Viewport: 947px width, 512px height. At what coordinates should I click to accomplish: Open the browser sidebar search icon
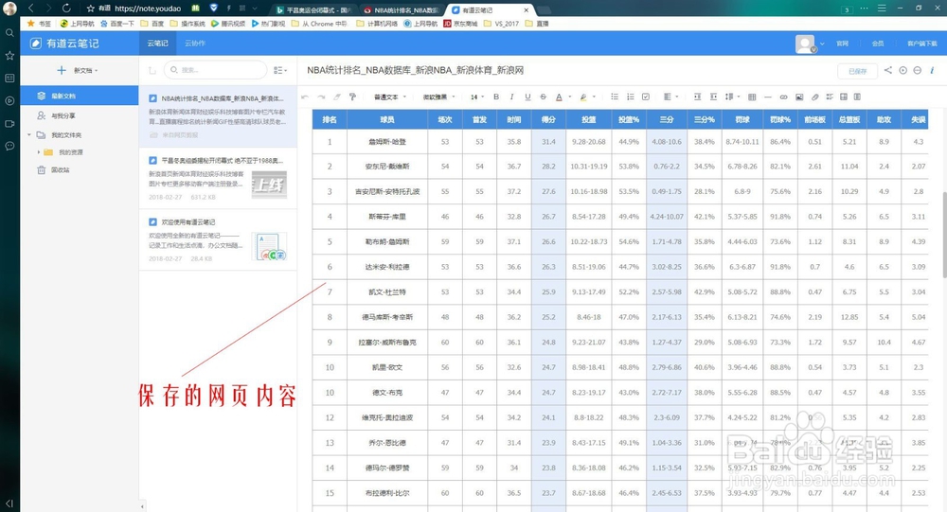tap(9, 32)
